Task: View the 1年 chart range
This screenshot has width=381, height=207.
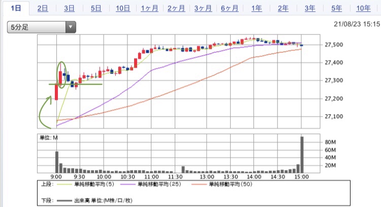Action: coord(257,8)
